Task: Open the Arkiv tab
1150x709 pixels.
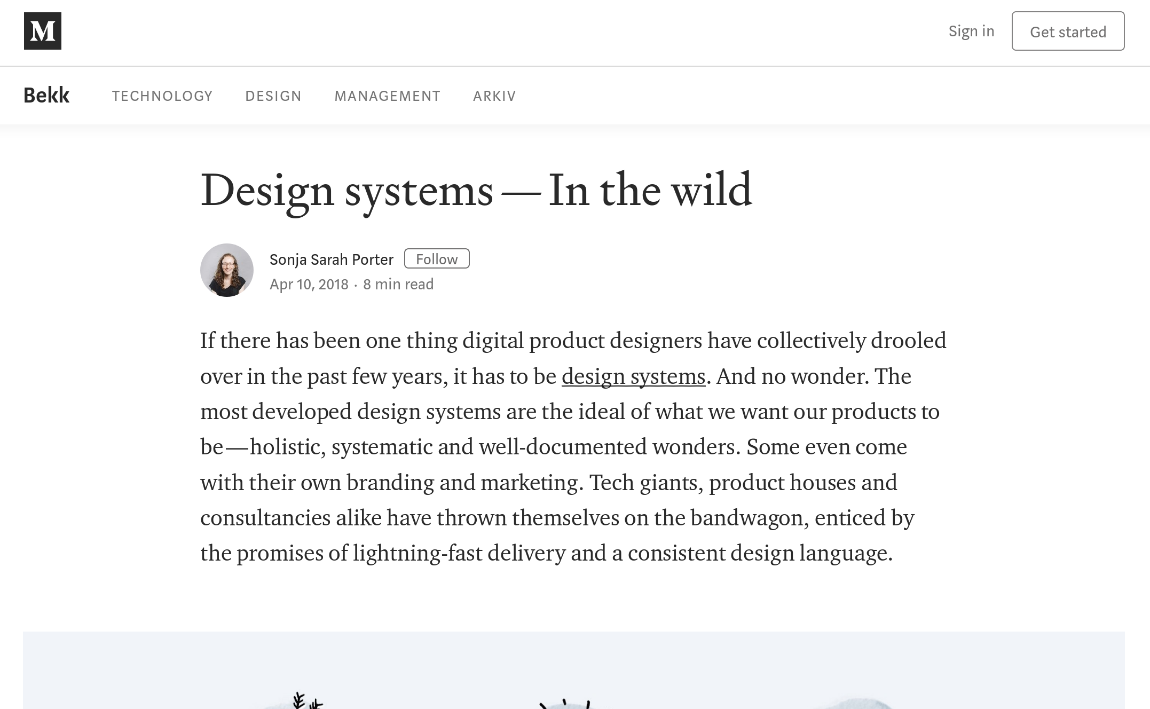Action: pos(494,96)
